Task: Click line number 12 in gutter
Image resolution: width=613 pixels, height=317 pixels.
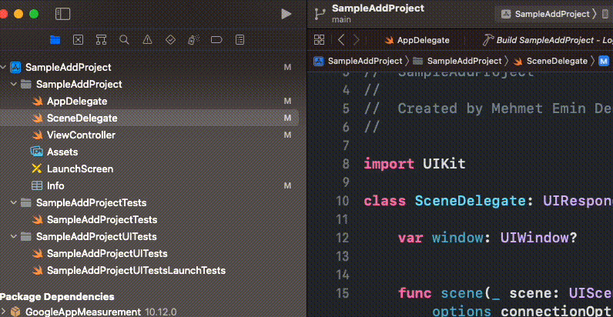Action: 343,238
